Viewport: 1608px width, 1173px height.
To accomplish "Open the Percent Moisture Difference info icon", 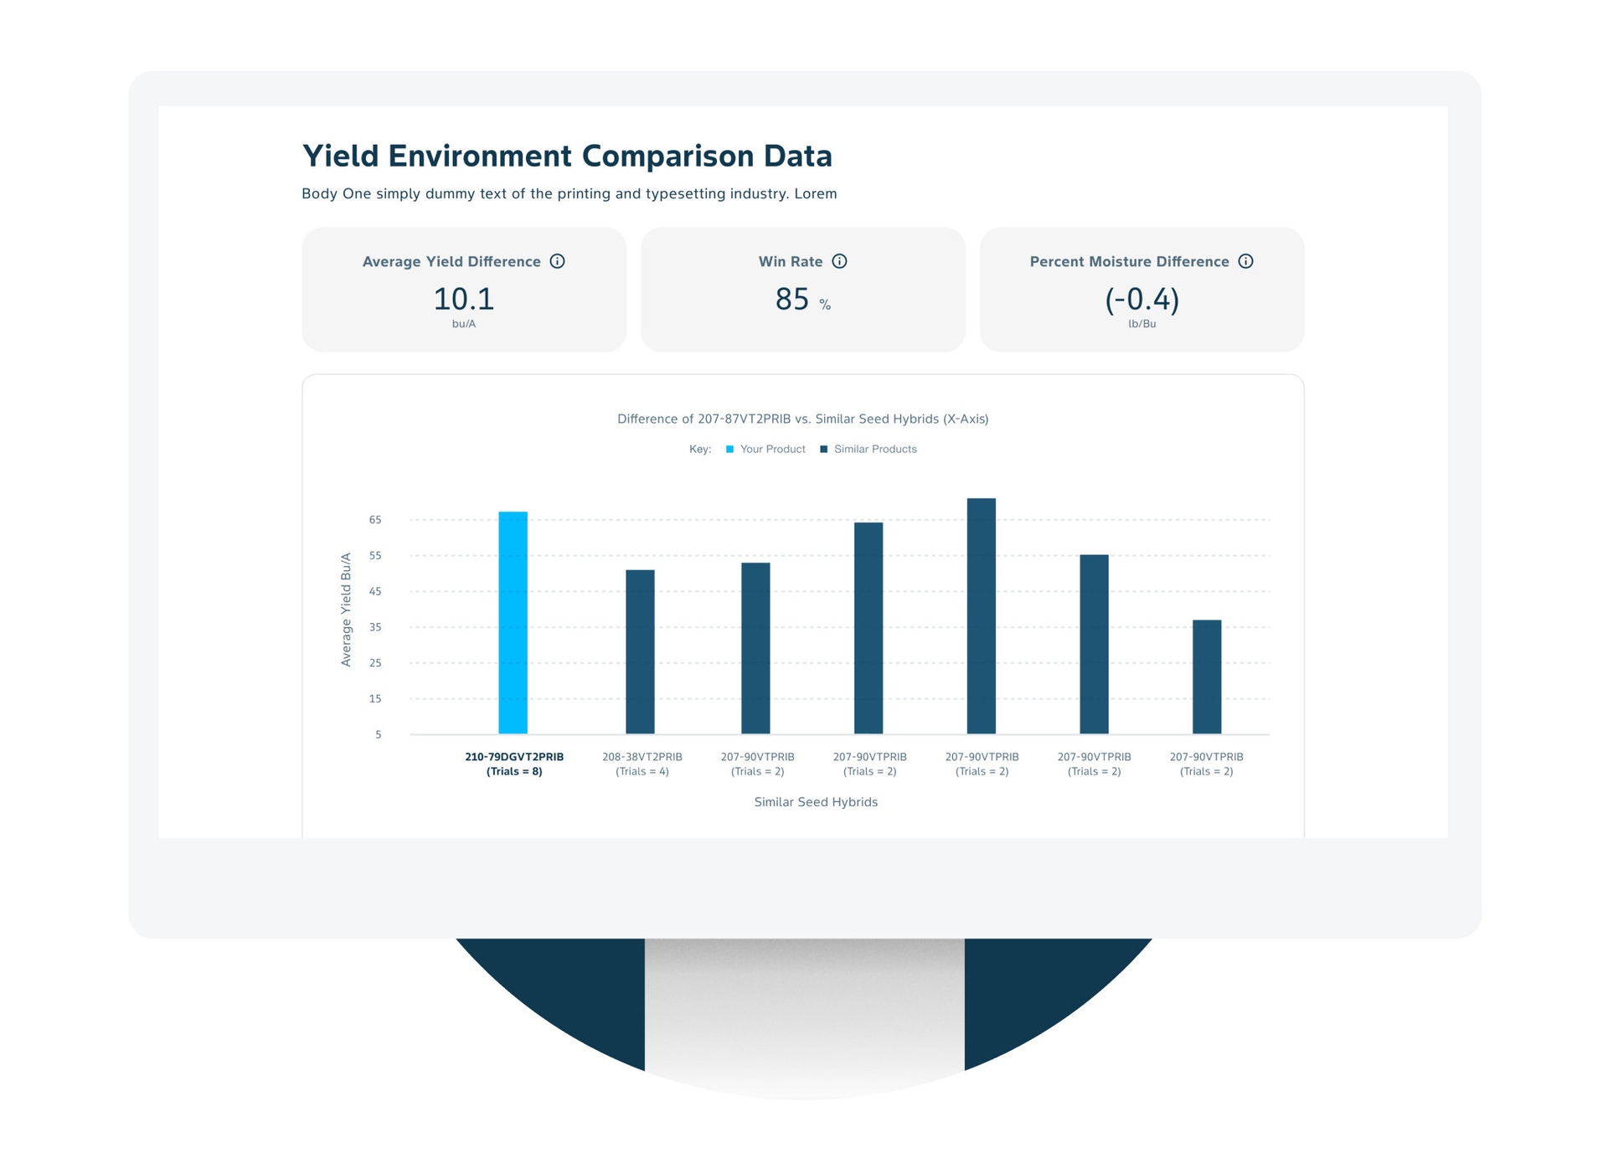I will [1245, 261].
